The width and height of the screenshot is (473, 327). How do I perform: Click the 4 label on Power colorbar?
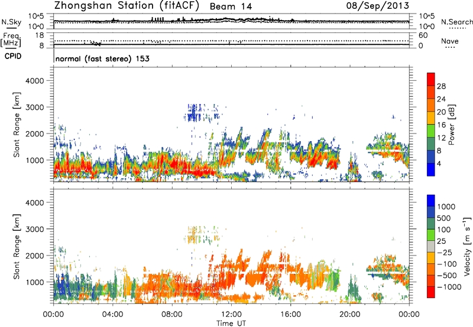[x=439, y=164]
